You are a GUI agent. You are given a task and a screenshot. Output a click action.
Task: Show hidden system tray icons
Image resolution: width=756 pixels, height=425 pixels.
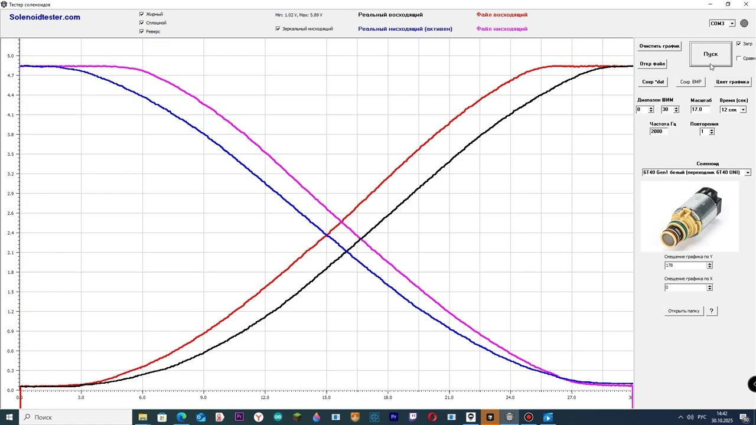[x=680, y=417]
